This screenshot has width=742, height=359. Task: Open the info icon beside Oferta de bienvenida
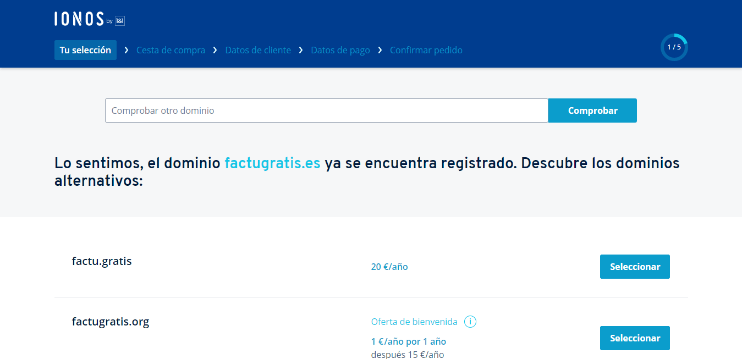point(470,322)
